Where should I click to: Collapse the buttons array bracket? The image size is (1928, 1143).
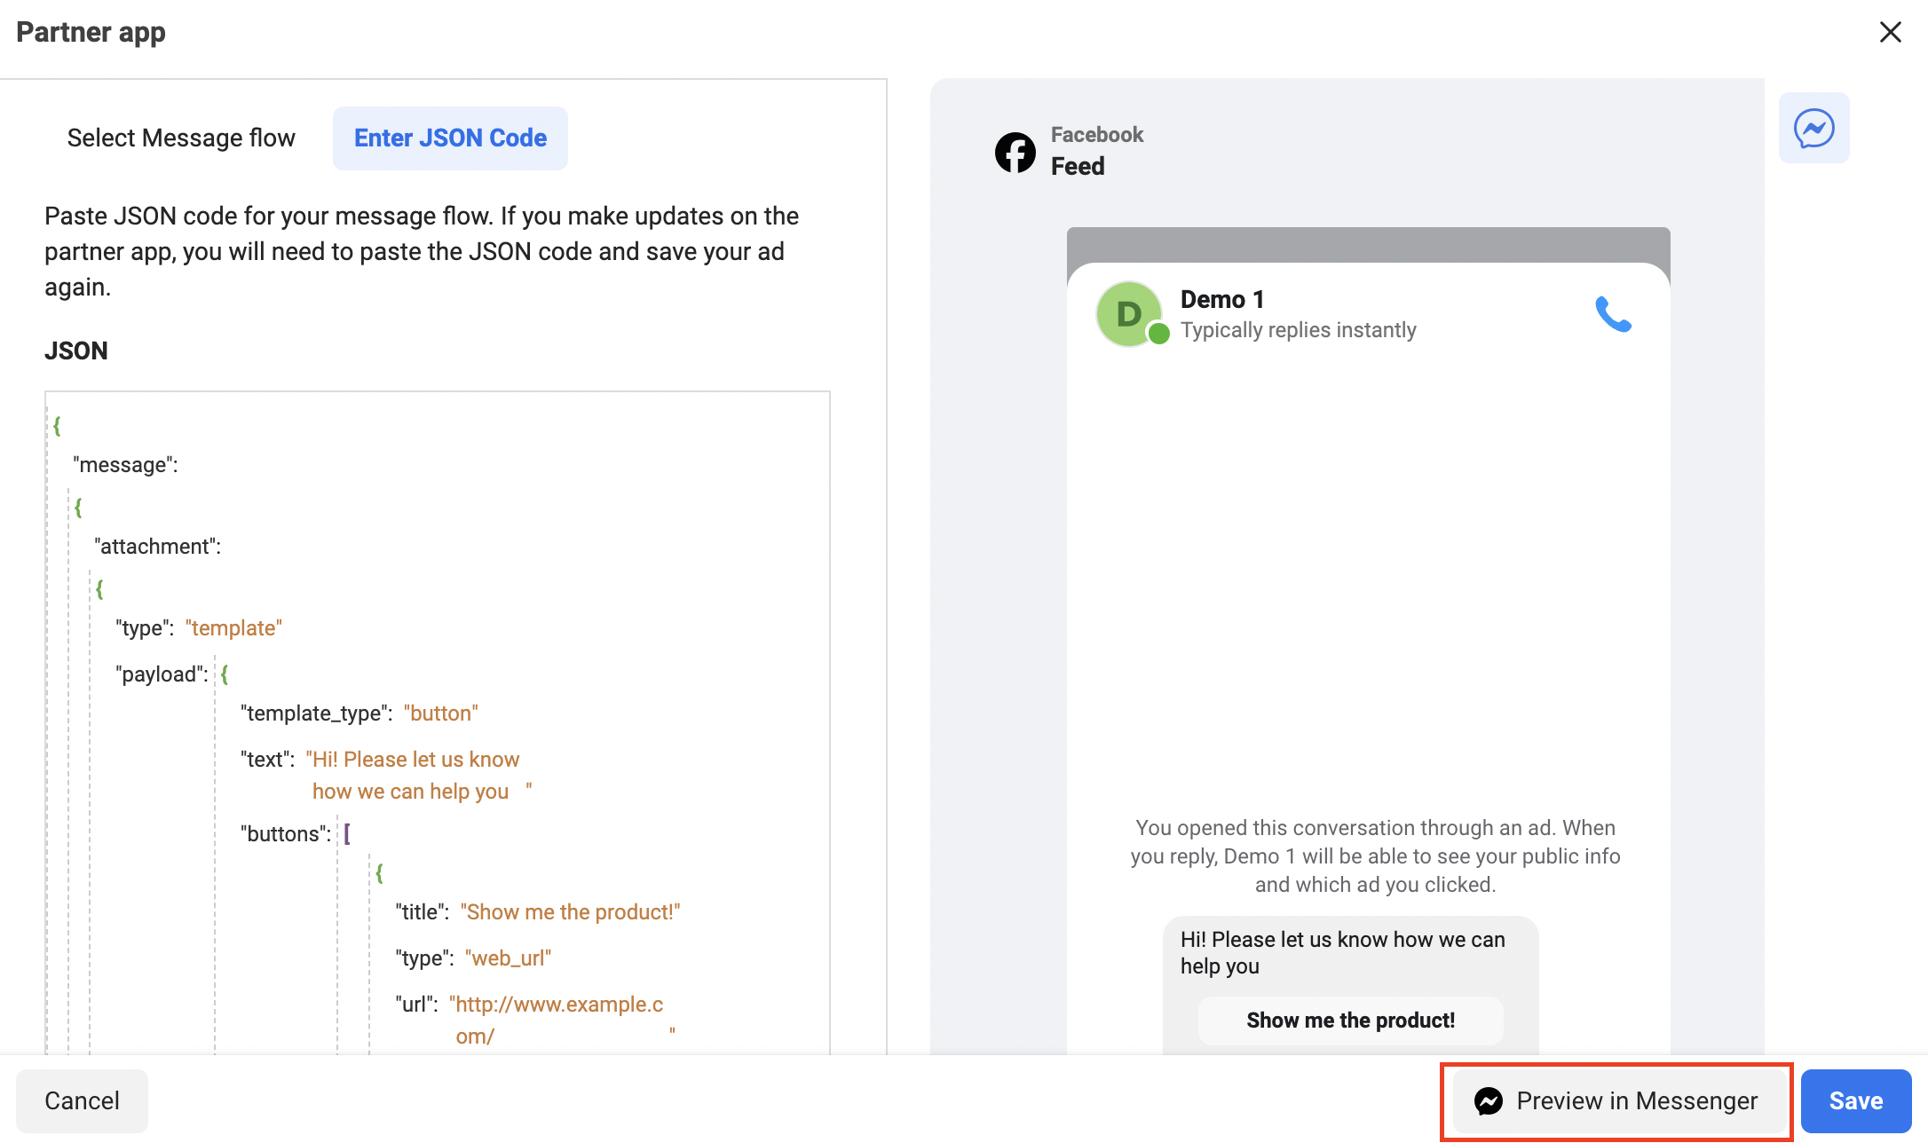coord(347,833)
